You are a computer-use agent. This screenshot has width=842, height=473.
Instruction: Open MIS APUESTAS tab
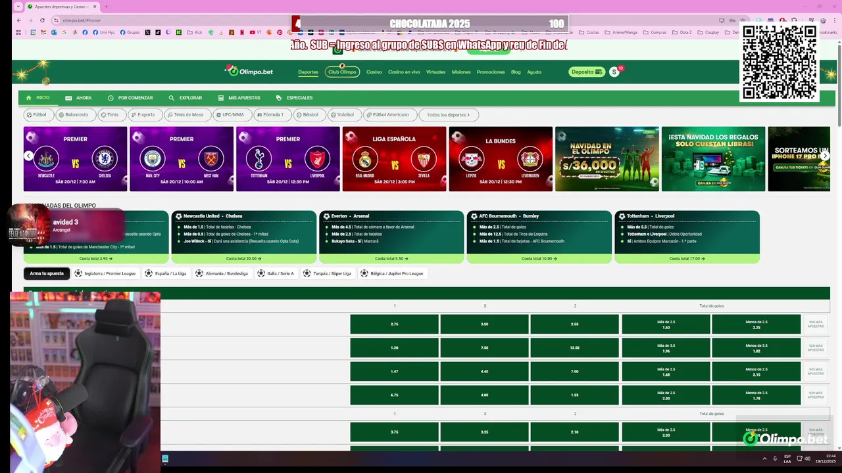(239, 98)
